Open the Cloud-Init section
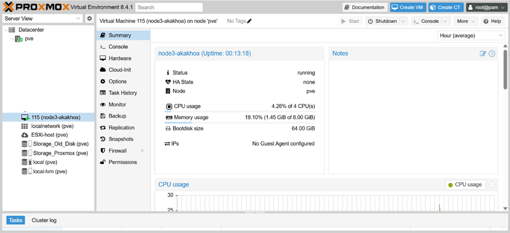The width and height of the screenshot is (510, 233). pyautogui.click(x=120, y=70)
